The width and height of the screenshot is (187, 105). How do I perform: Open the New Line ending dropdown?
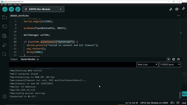(147, 64)
